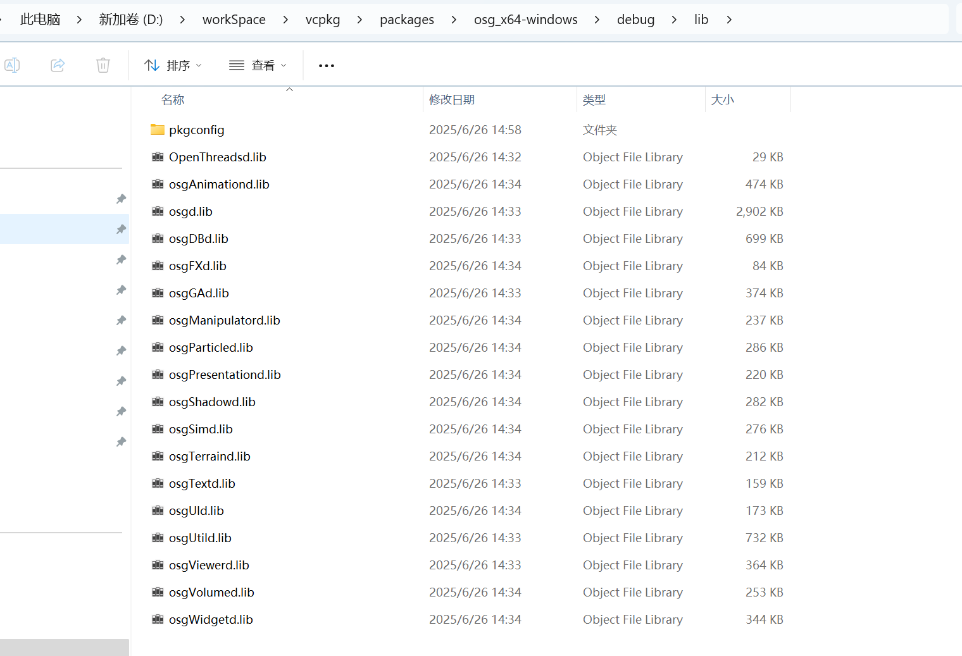Expand chevron after debug breadcrumb

[x=674, y=20]
